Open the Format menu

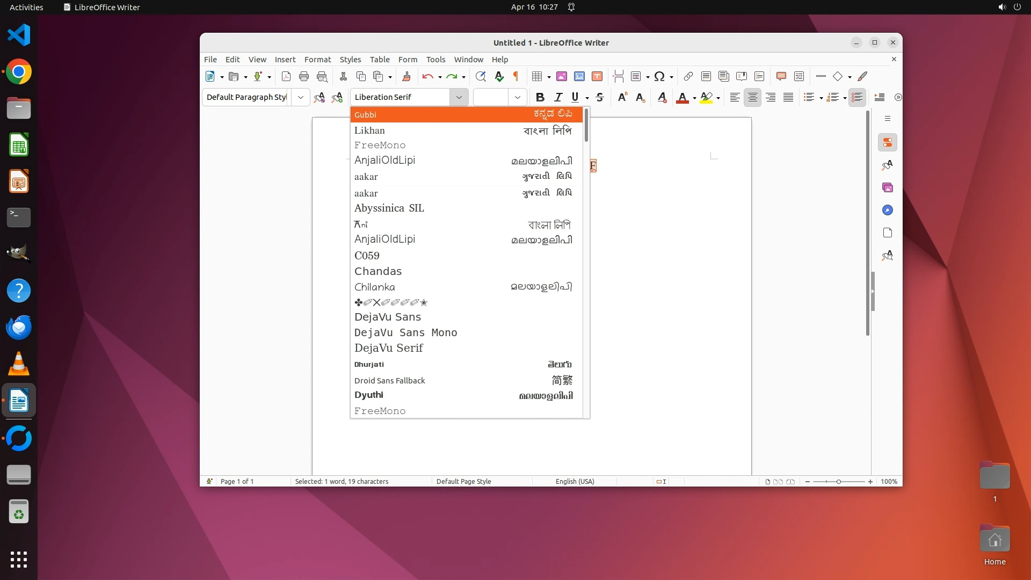point(317,60)
